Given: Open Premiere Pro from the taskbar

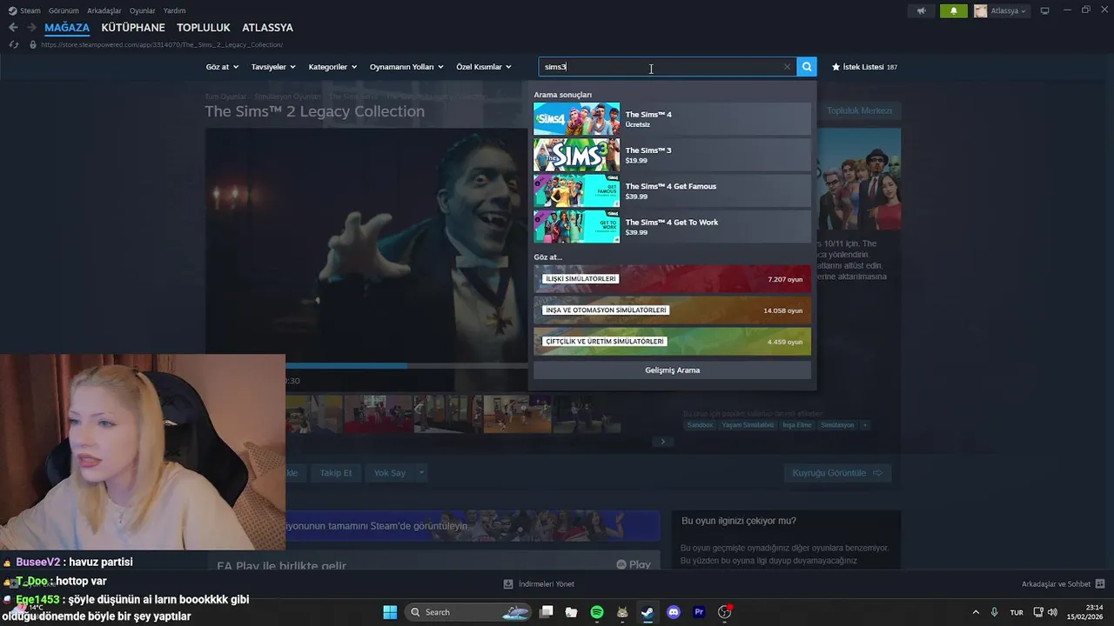Looking at the screenshot, I should [x=698, y=612].
